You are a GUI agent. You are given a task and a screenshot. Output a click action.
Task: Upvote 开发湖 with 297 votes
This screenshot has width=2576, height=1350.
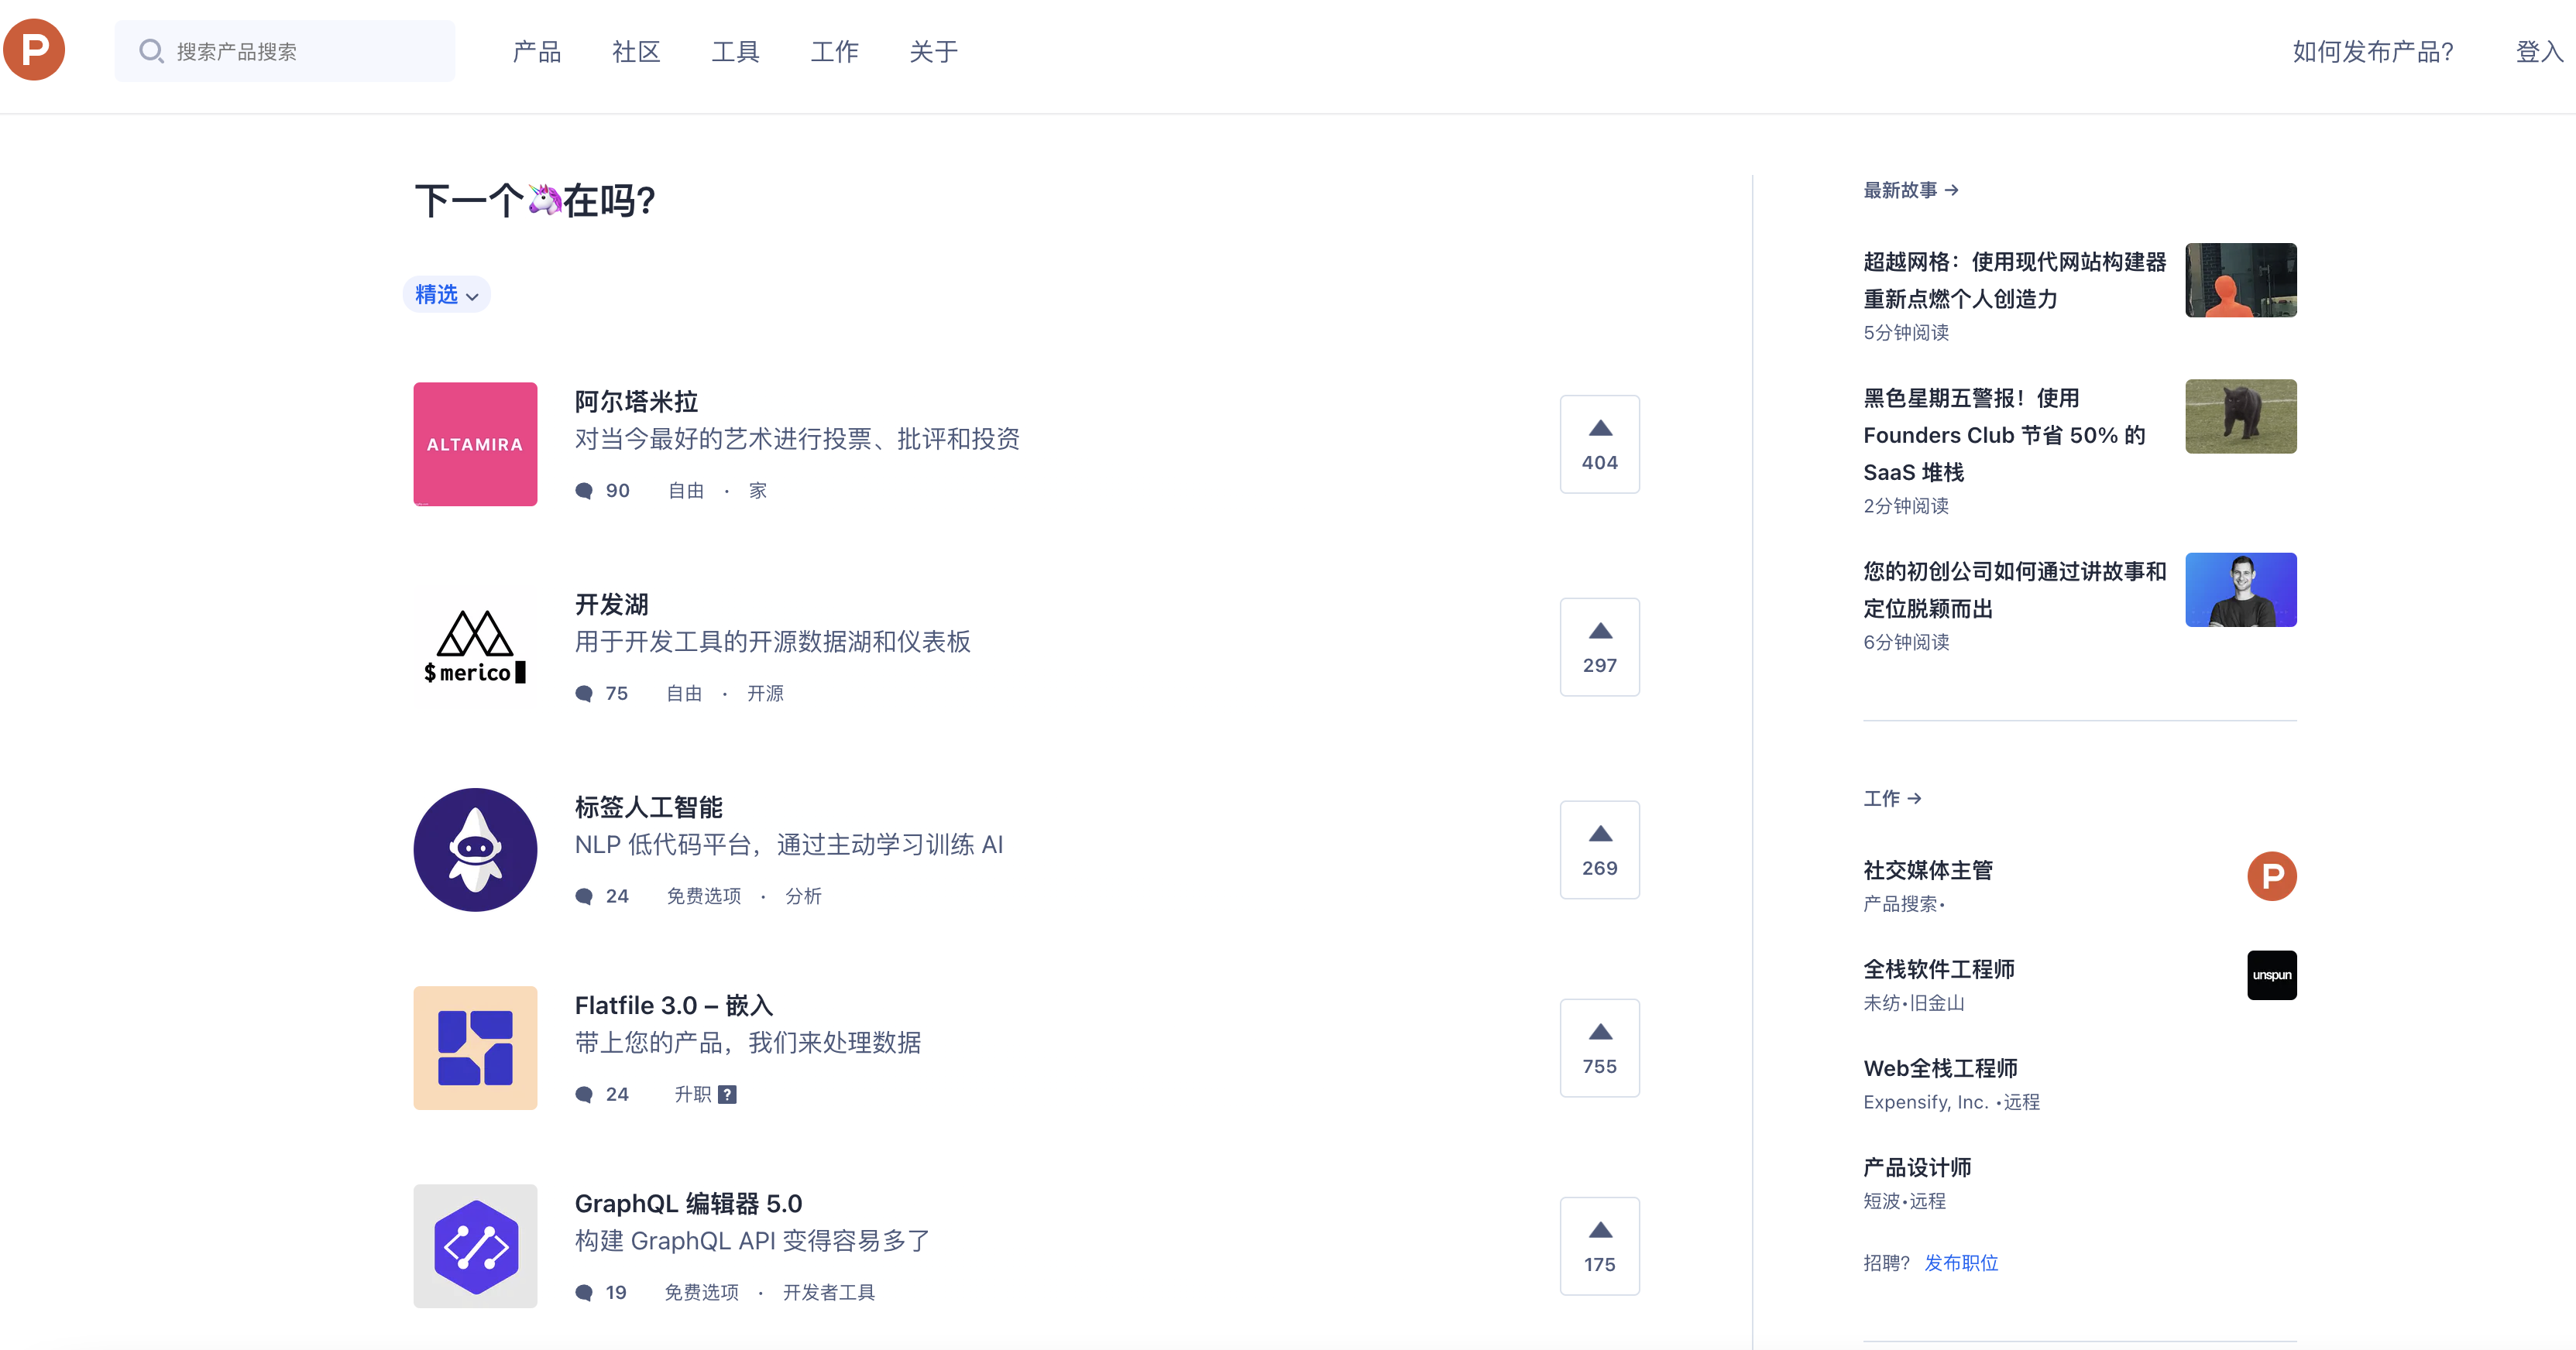pos(1599,646)
